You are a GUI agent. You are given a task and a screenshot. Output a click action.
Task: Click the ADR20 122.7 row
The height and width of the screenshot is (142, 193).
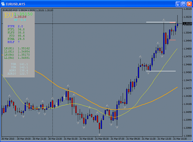18,74
